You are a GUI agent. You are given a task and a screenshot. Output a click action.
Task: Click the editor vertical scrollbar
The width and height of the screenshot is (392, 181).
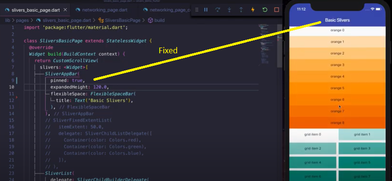(x=279, y=46)
